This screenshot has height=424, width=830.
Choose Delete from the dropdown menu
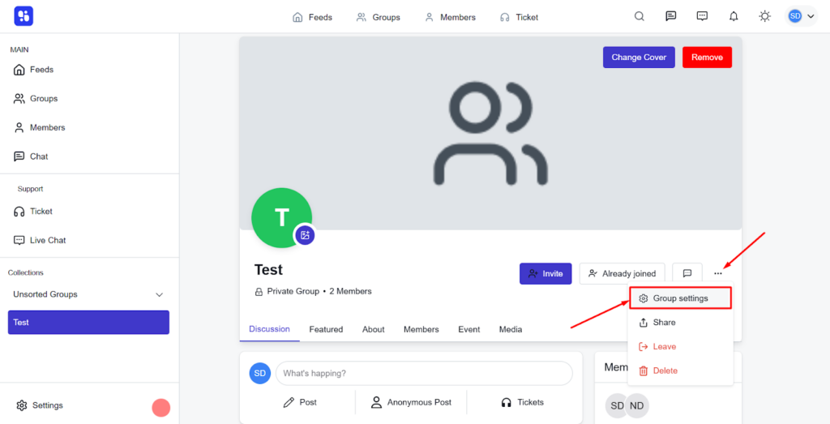pyautogui.click(x=681, y=371)
